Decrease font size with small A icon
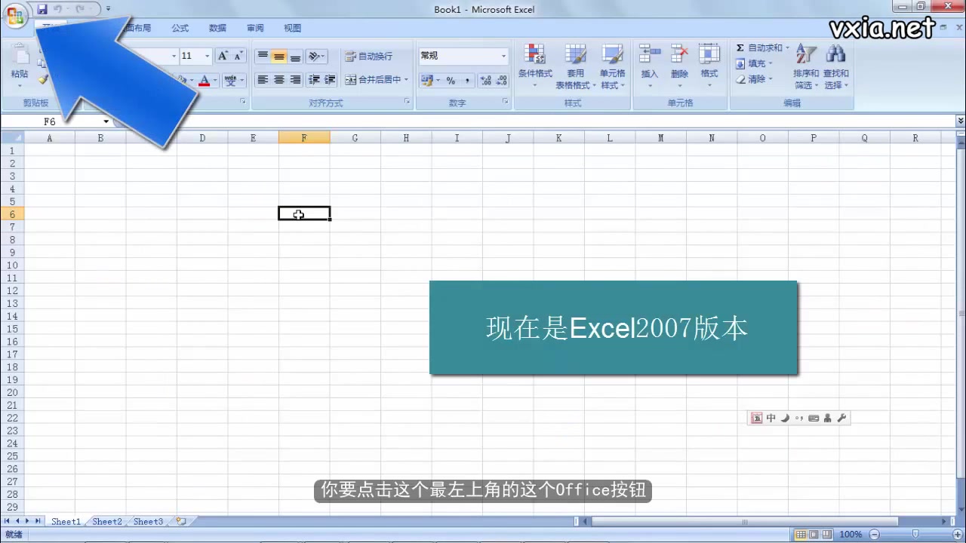 pos(238,56)
